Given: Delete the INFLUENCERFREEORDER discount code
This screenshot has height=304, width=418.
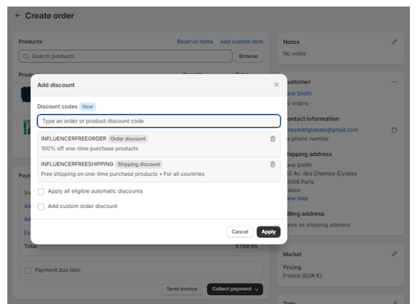Looking at the screenshot, I should pos(272,139).
